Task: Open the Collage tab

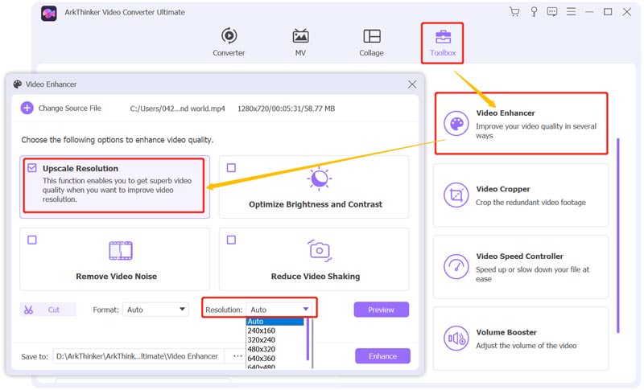Action: point(371,42)
